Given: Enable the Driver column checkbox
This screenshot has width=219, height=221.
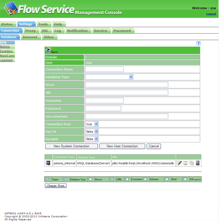Looking at the screenshot, I should point(90,179).
